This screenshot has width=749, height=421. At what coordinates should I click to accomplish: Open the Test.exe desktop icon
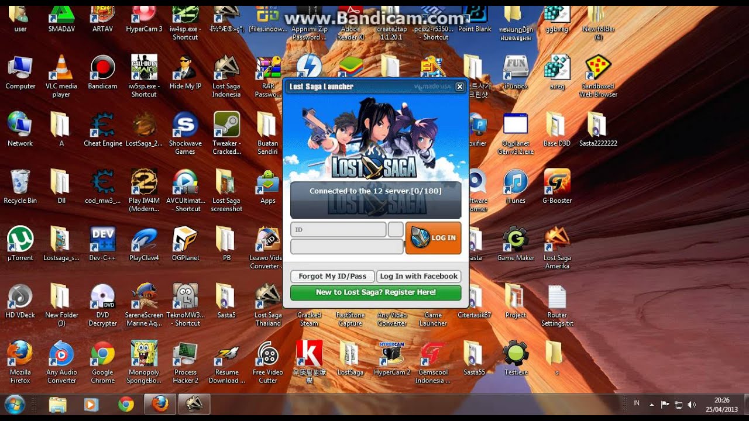click(x=516, y=359)
